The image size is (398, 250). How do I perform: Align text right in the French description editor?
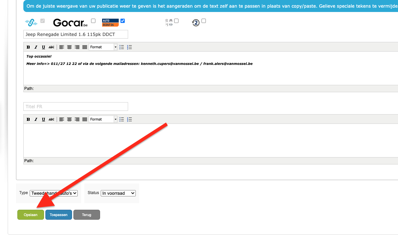77,119
